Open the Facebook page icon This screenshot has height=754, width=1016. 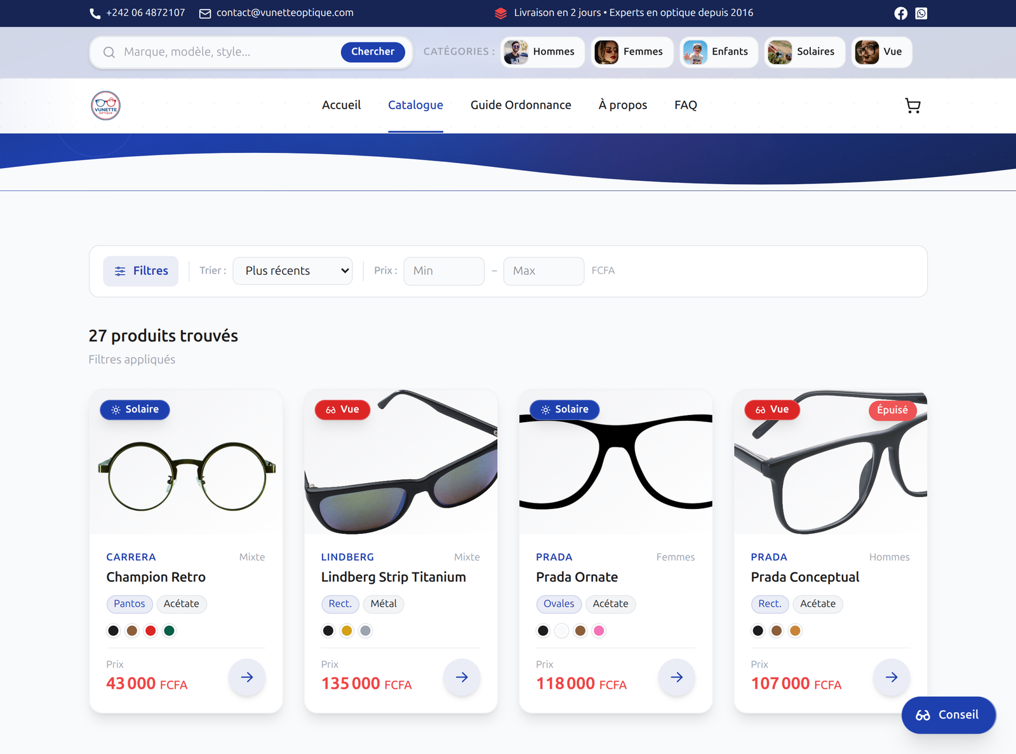click(900, 13)
